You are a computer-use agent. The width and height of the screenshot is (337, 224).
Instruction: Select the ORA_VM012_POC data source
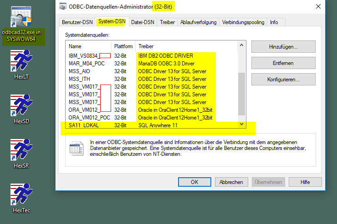[x=152, y=118]
